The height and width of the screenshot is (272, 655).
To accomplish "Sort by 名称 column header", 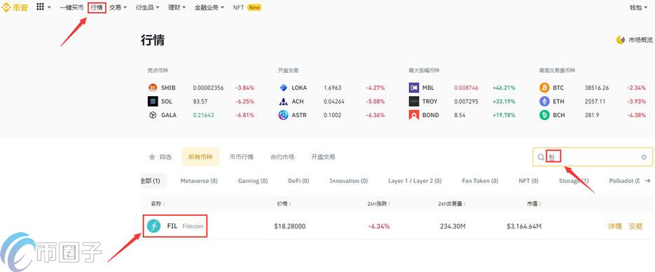I will (x=158, y=204).
